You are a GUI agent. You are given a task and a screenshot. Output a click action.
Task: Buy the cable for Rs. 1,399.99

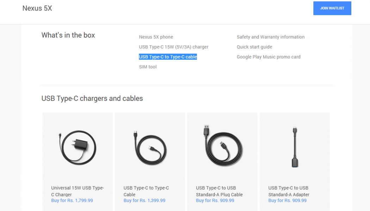pyautogui.click(x=144, y=200)
